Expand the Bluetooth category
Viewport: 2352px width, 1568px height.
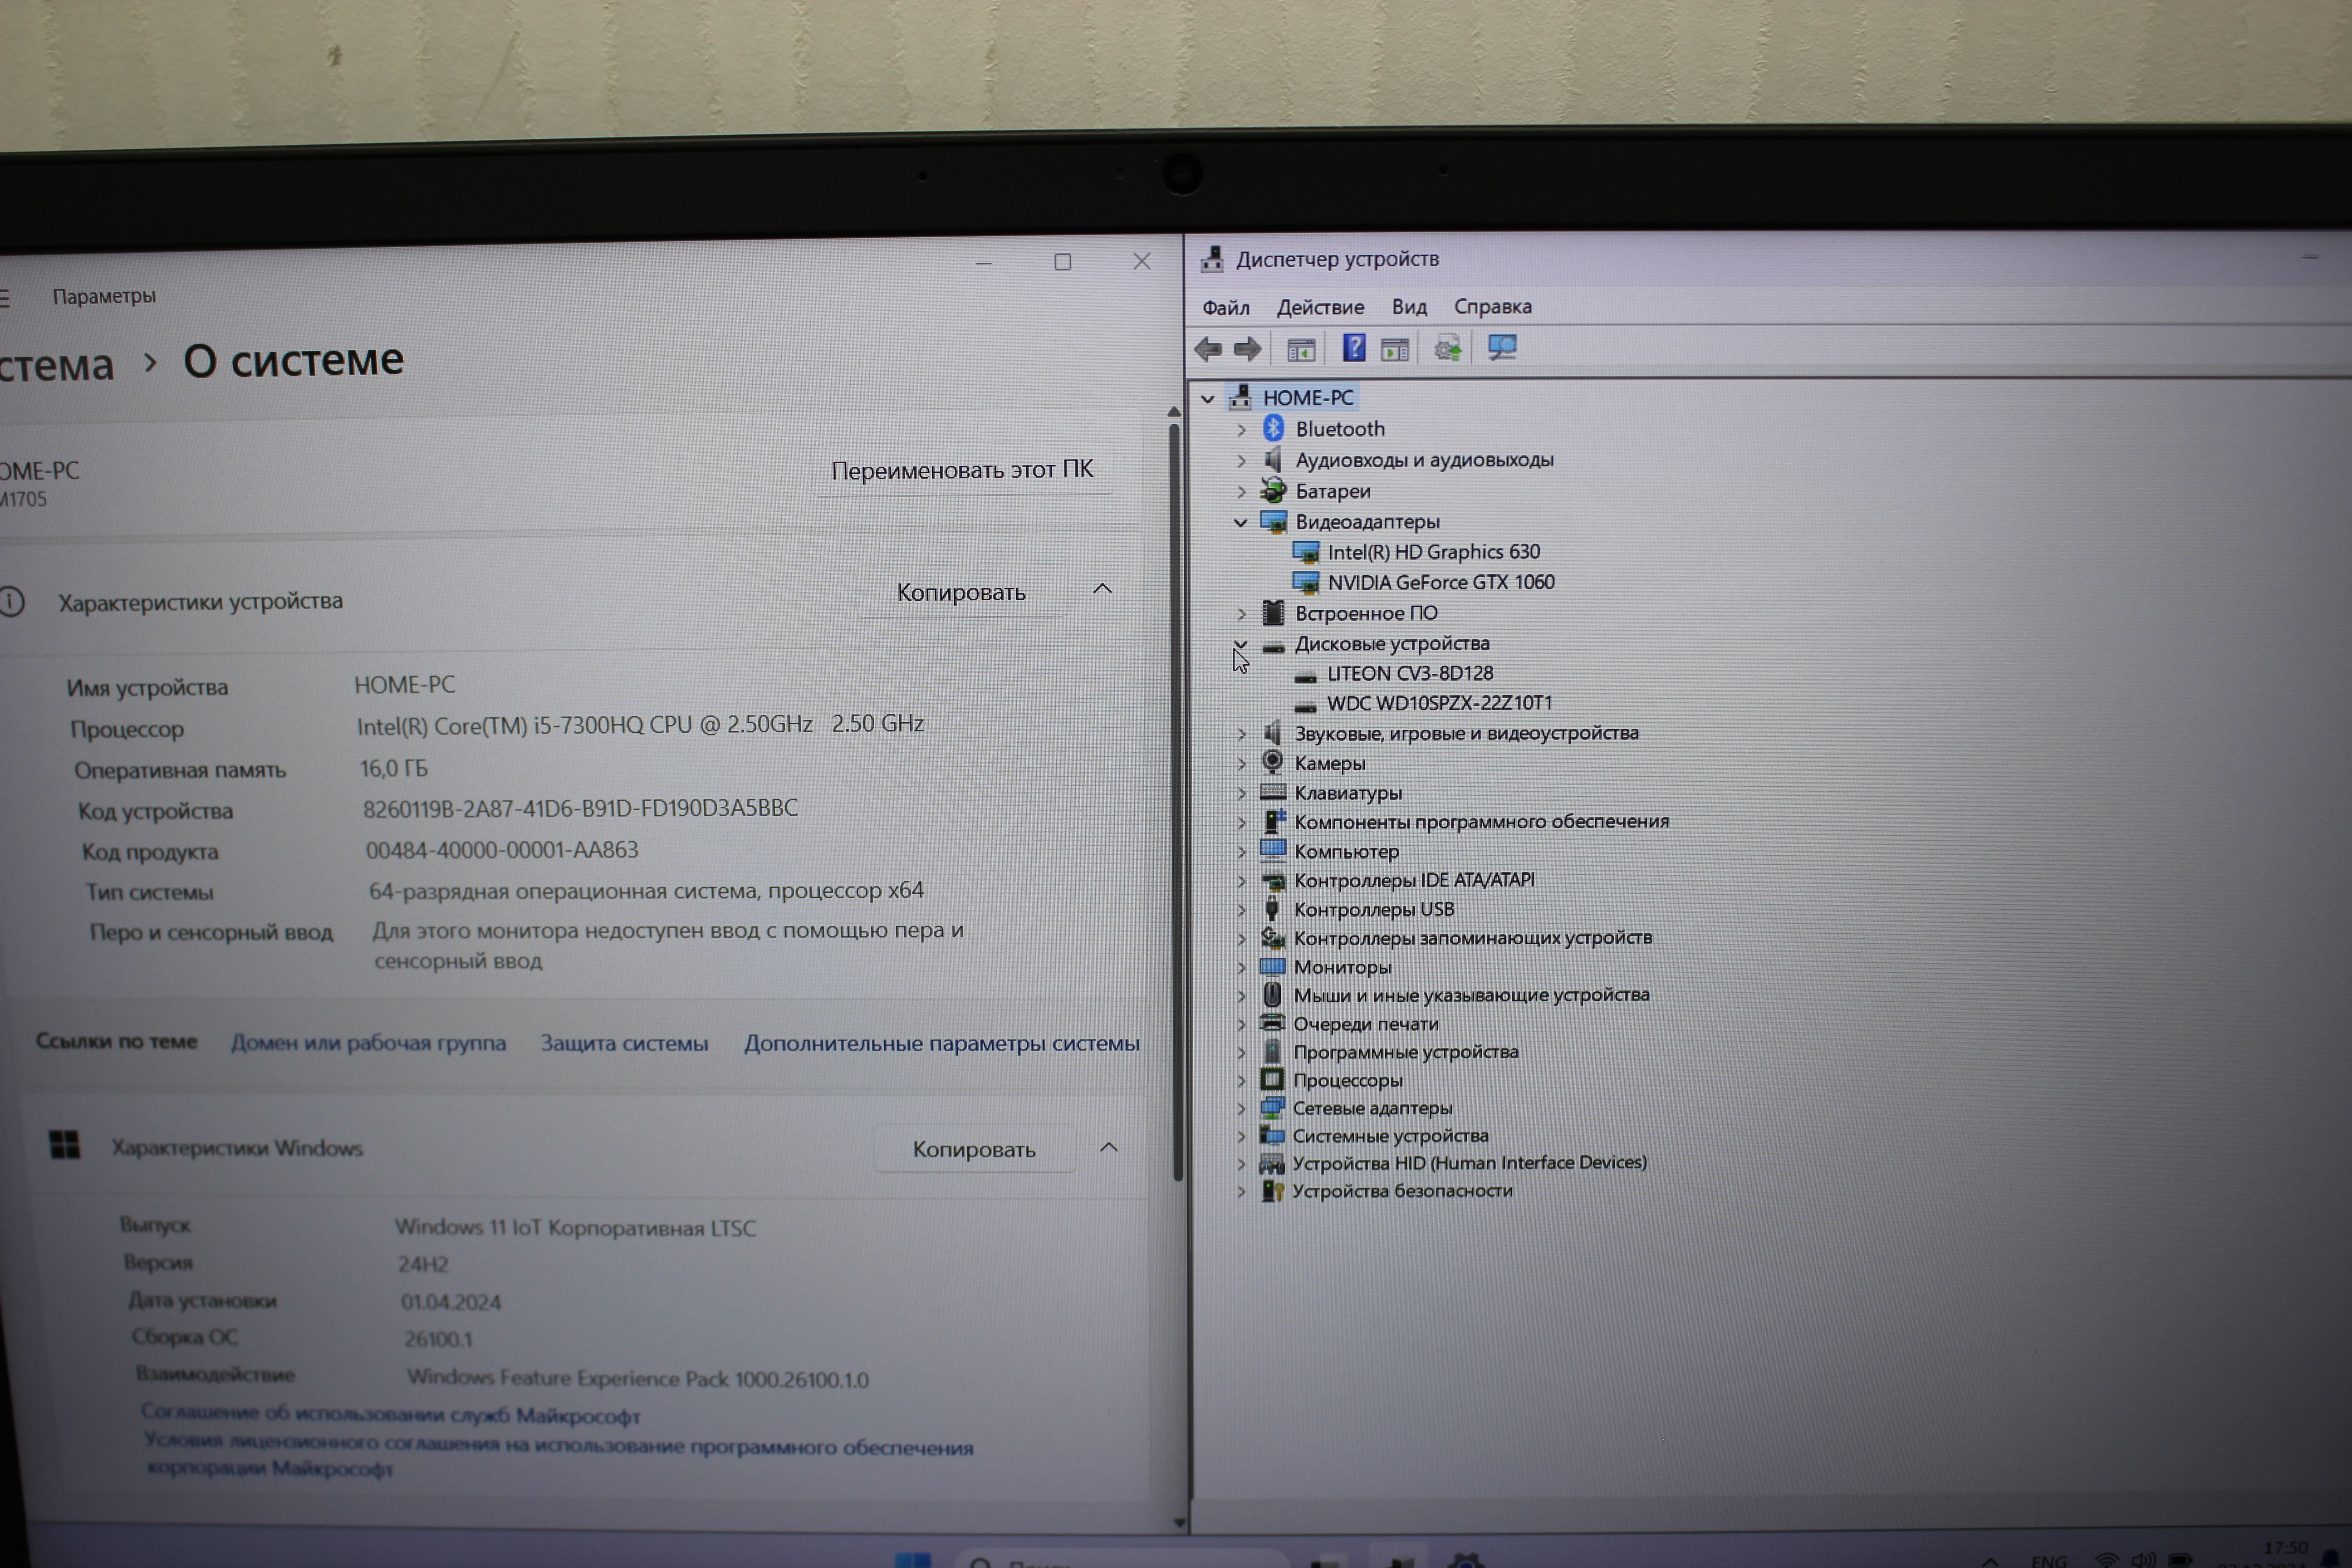pos(1241,429)
